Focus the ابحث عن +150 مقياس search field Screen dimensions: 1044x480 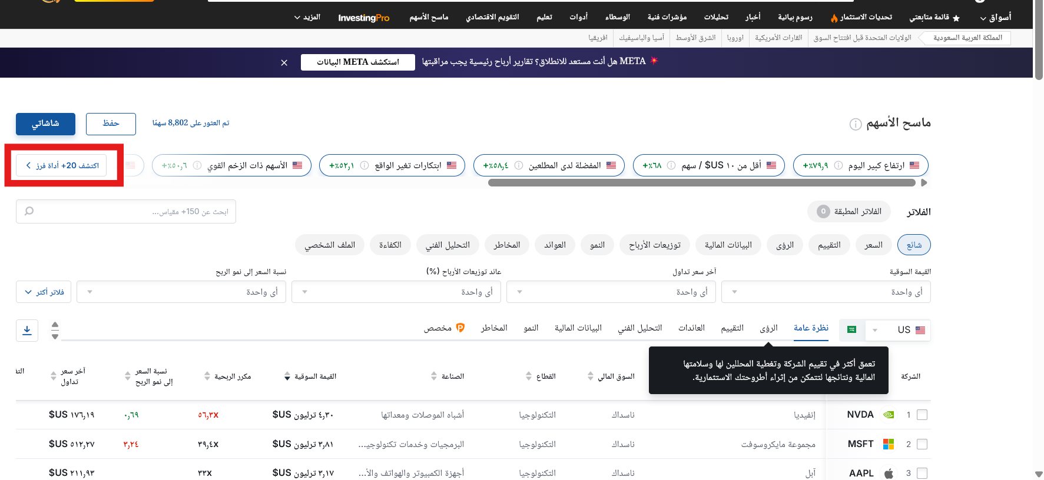point(126,211)
